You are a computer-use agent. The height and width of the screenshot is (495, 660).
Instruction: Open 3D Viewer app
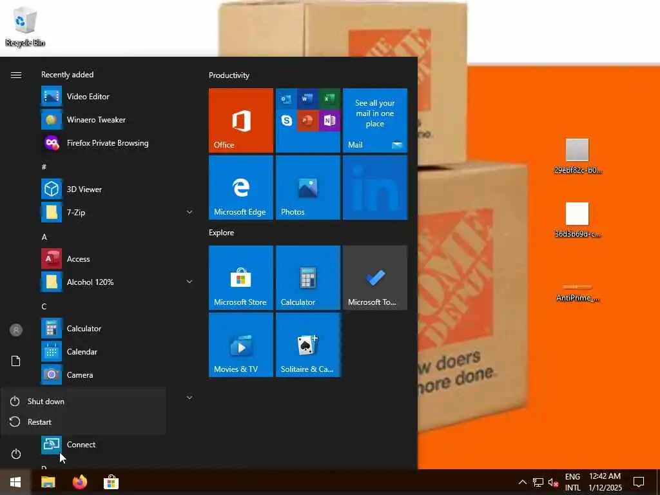point(118,189)
